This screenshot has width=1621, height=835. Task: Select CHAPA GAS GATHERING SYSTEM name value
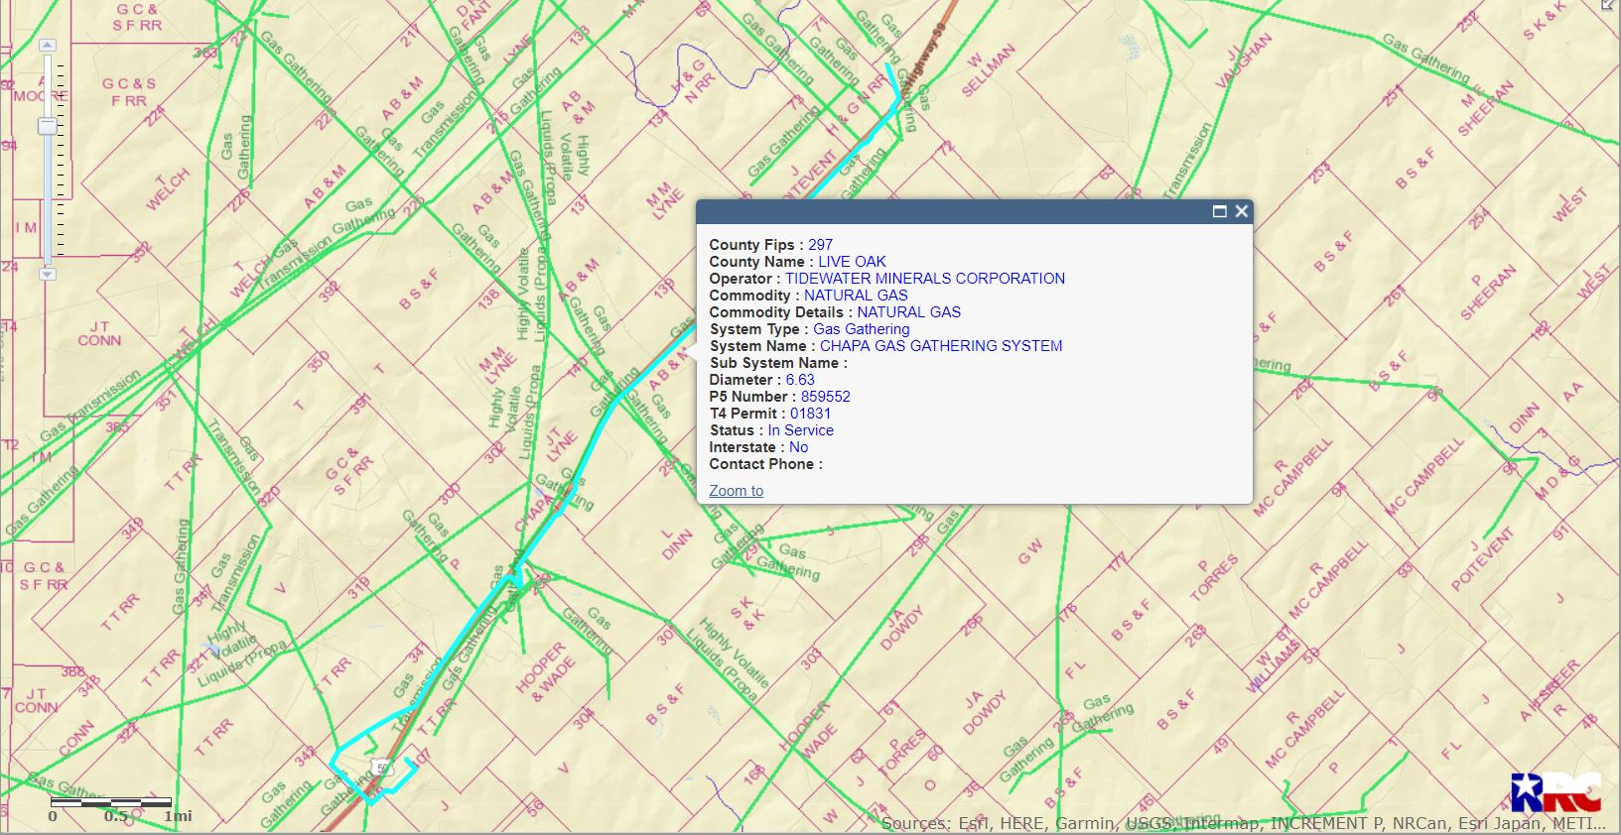coord(940,346)
